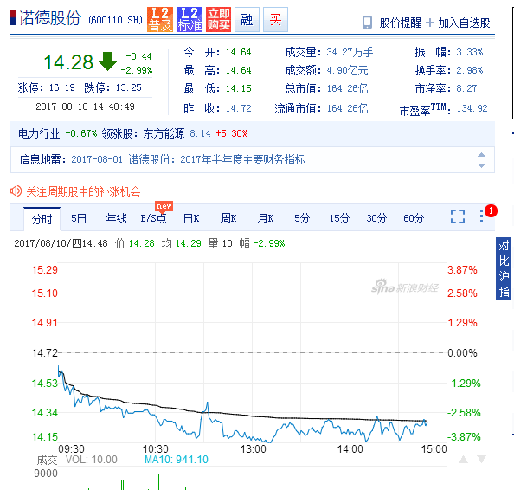Collapse volume panel with gray up triangle
The height and width of the screenshot is (490, 514).
(x=463, y=459)
